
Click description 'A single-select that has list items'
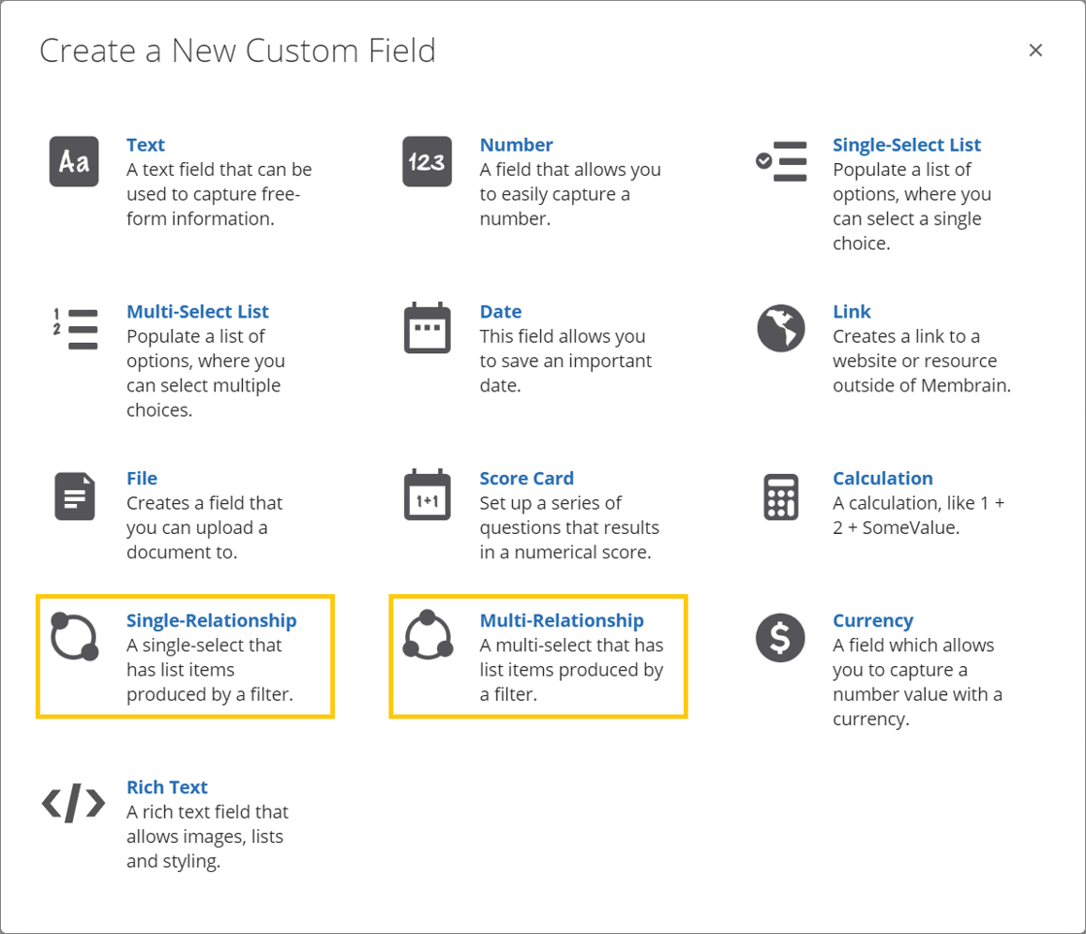(210, 670)
